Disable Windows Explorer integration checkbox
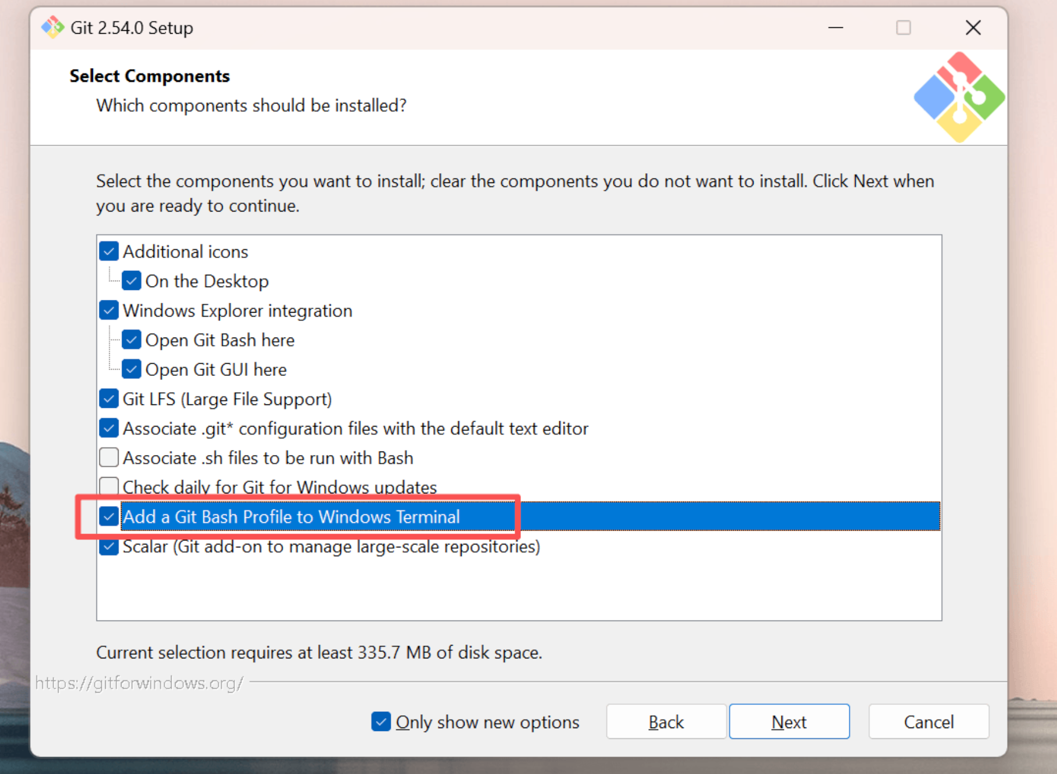 coord(109,310)
